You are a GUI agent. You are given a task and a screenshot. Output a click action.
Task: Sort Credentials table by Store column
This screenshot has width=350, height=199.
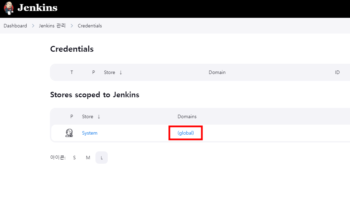(113, 72)
